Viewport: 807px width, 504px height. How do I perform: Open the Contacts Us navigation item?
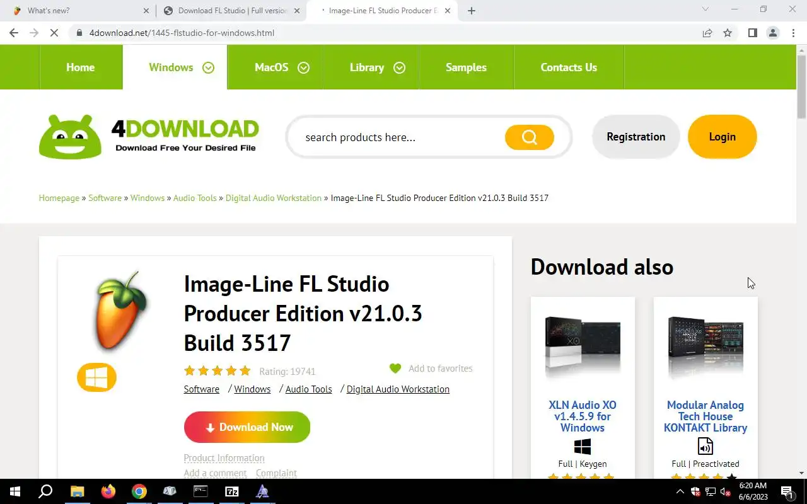(x=569, y=67)
